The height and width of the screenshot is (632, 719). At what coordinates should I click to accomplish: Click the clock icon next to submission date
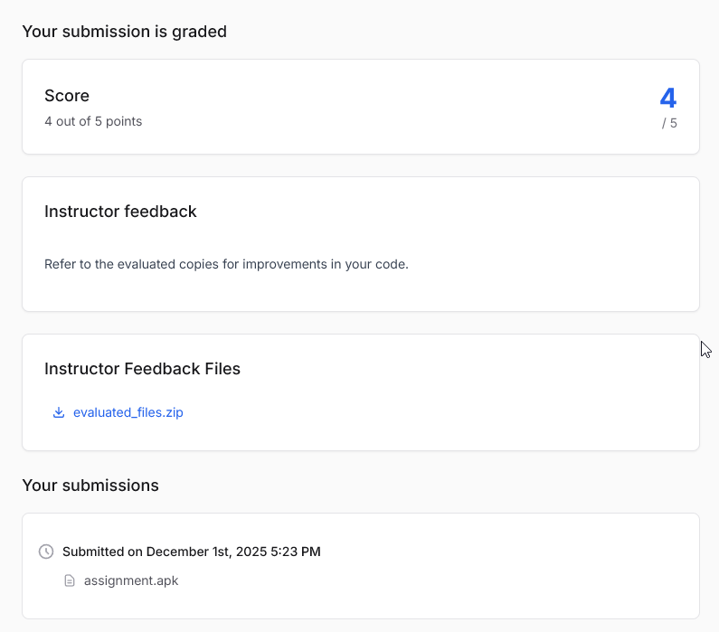46,552
